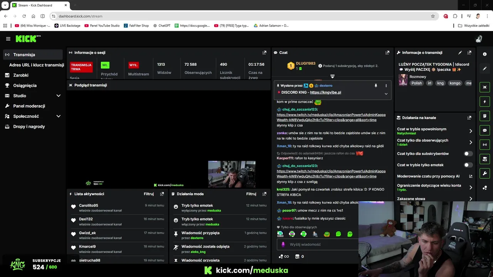Pop out the Działania na kanale panel

point(469,118)
